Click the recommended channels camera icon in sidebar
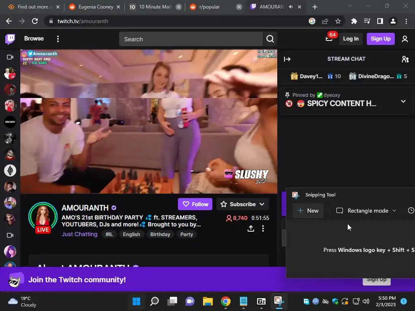The width and height of the screenshot is (415, 311). 10,235
